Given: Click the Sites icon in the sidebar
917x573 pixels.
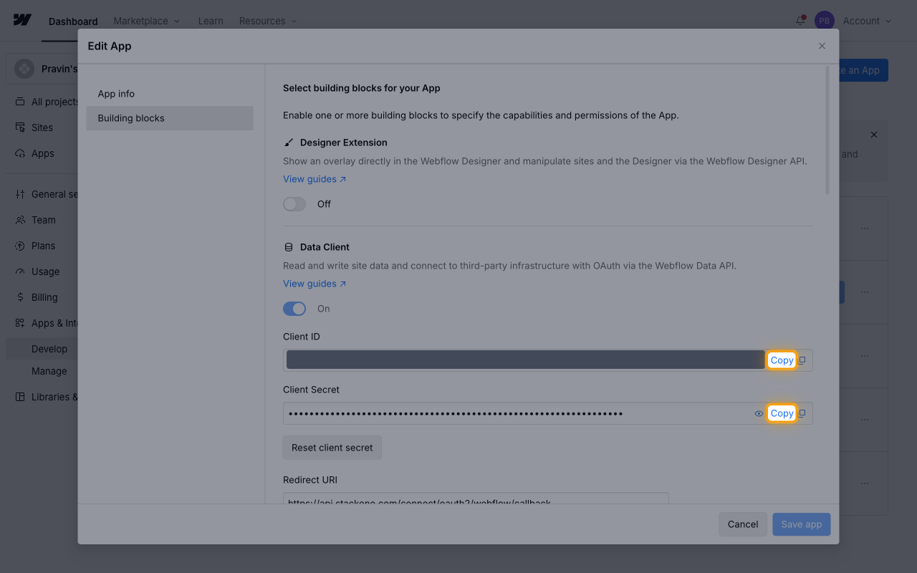Looking at the screenshot, I should [20, 127].
